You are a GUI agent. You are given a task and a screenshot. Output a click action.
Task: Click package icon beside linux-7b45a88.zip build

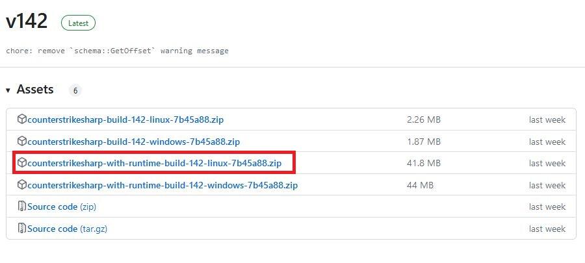pyautogui.click(x=22, y=119)
